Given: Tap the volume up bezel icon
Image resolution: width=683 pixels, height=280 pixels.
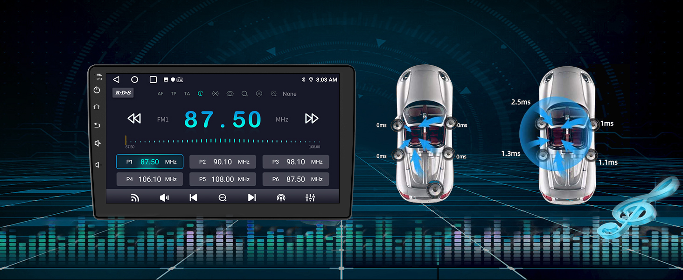Looking at the screenshot, I should 98,143.
